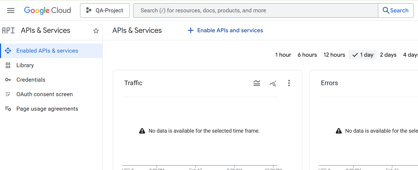Viewport: 418px width, 170px height.
Task: Open Enabled APIs & services page
Action: [47, 51]
